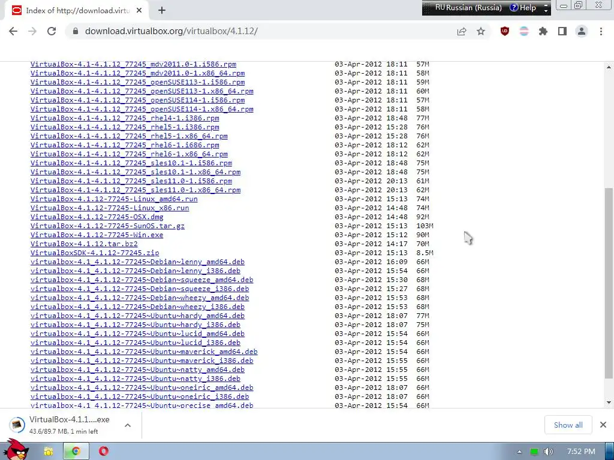The height and width of the screenshot is (460, 614).
Task: Open the profile avatar menu
Action: tap(582, 31)
